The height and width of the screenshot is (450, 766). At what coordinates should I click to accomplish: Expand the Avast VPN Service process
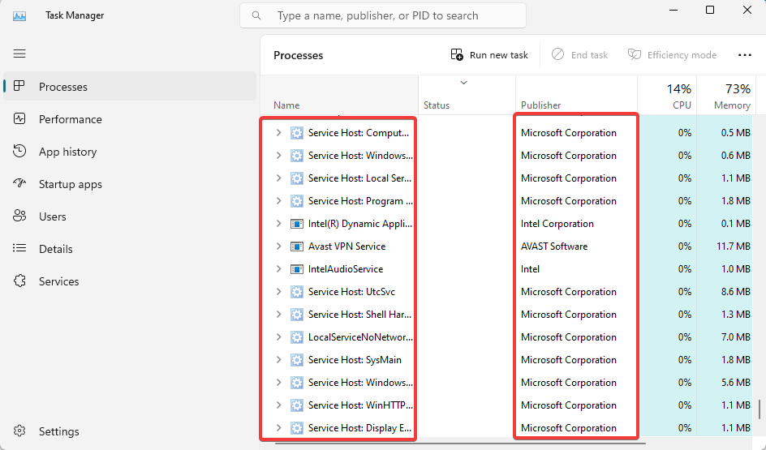click(x=278, y=246)
